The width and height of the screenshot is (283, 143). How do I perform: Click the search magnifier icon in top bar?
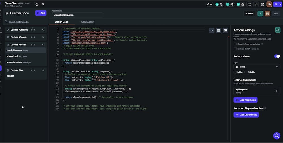coord(43,5)
